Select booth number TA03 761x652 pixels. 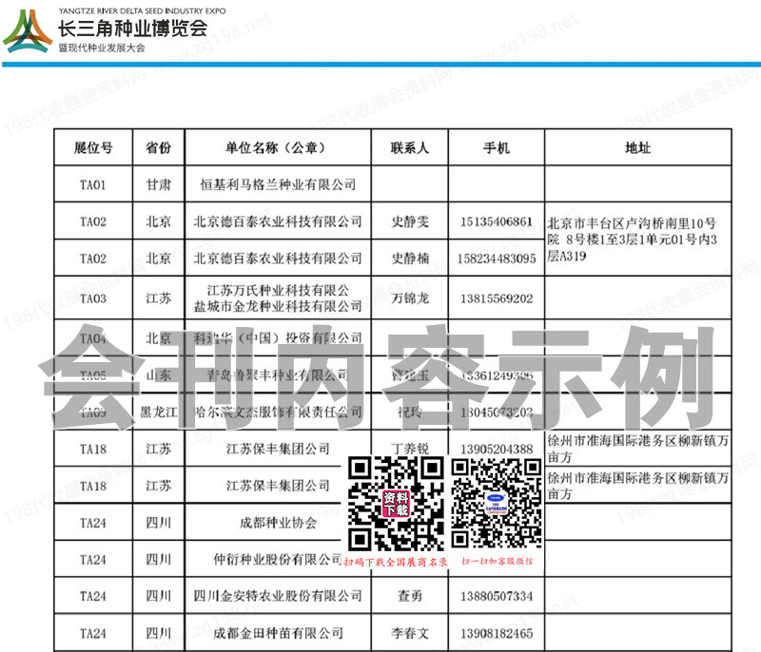tap(92, 298)
